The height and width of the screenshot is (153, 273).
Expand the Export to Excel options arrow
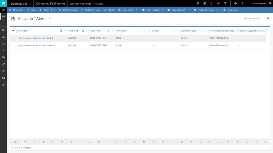click(189, 10)
